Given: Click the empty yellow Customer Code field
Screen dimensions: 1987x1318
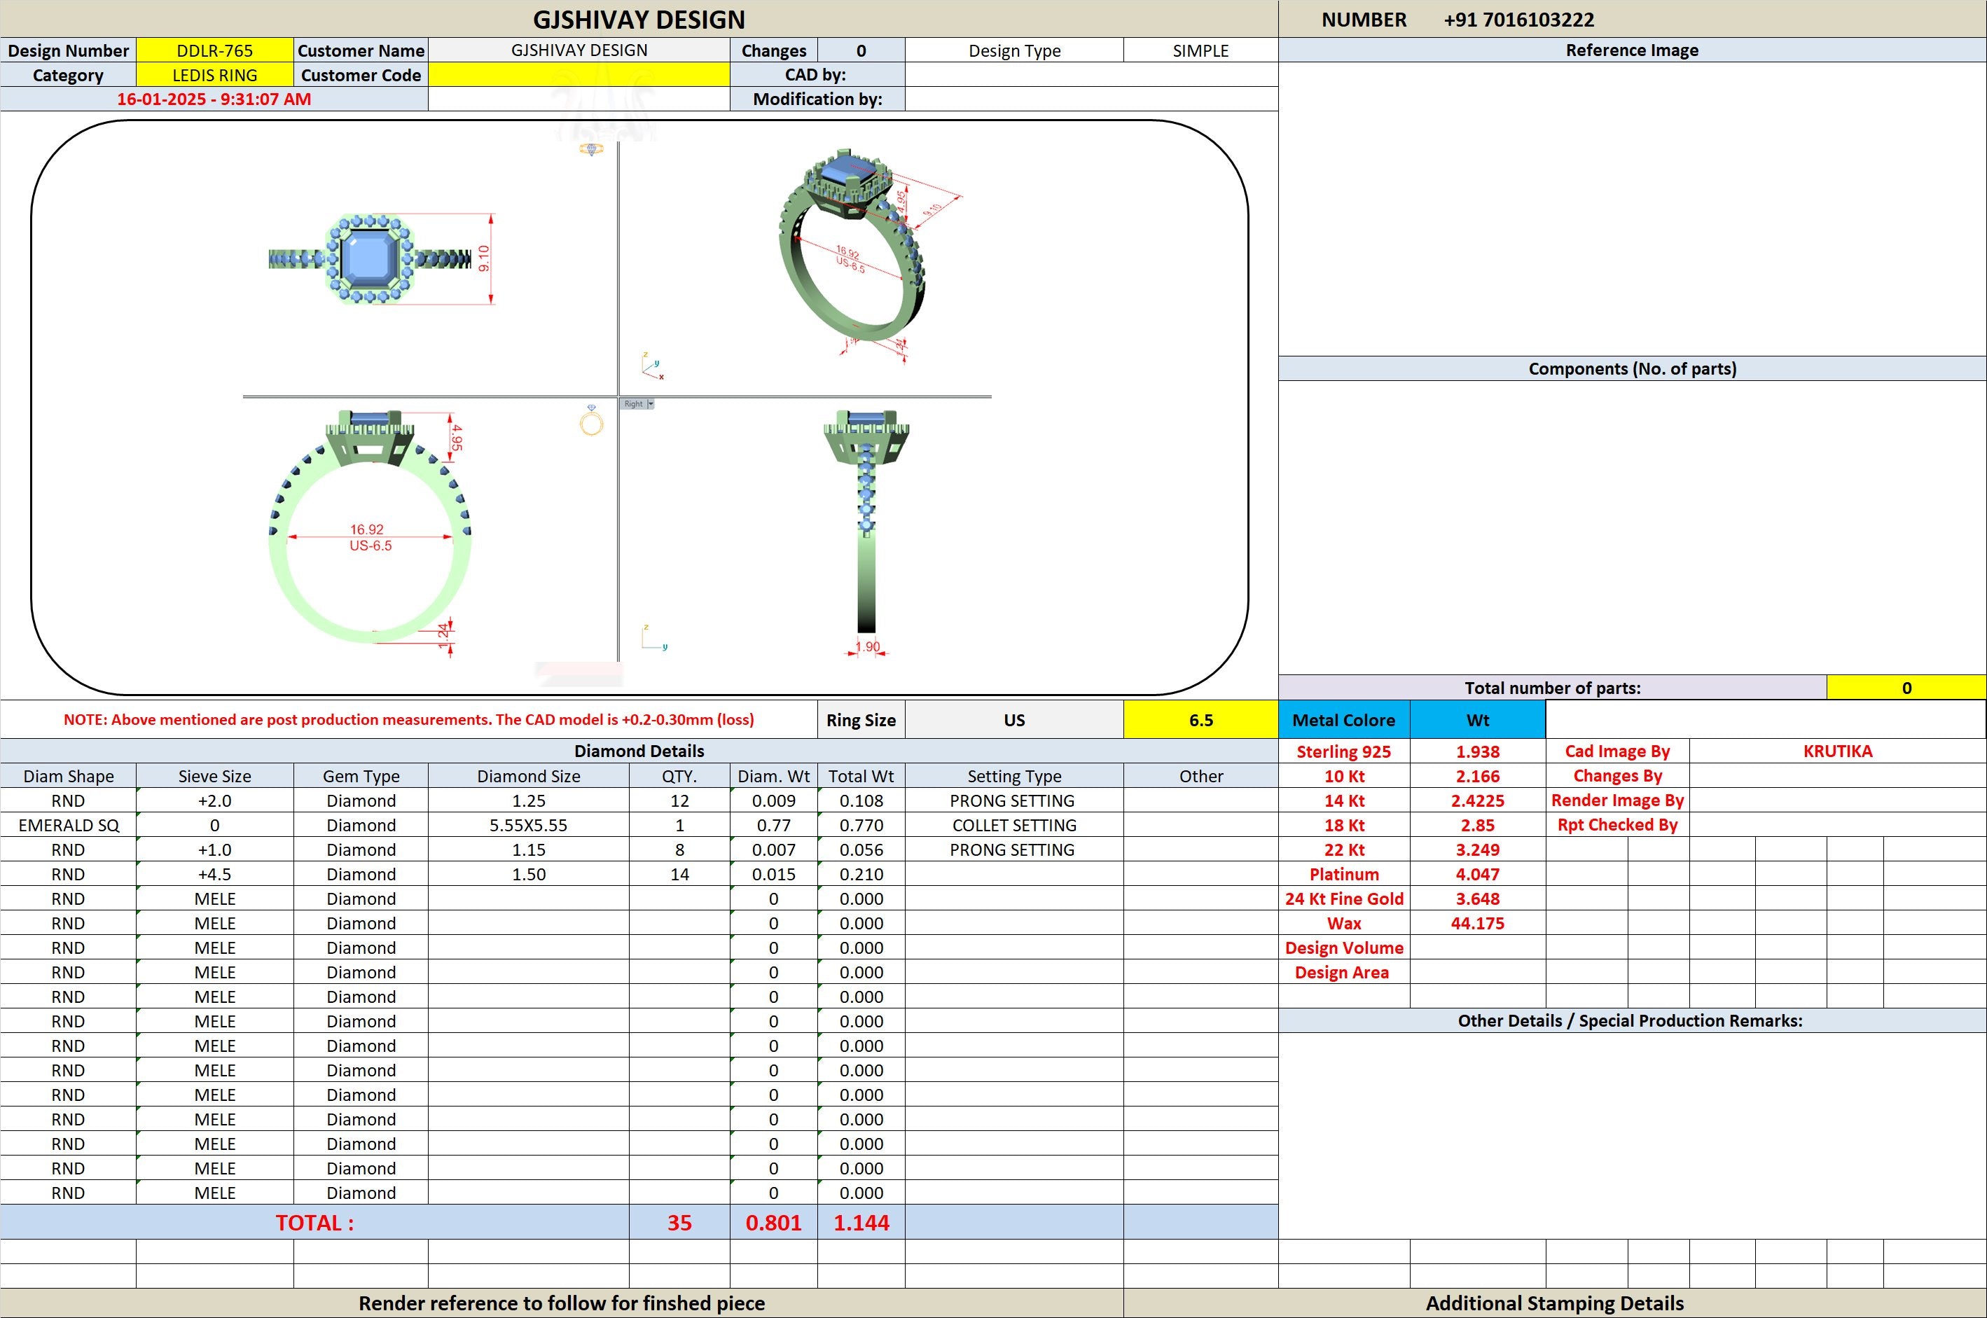Looking at the screenshot, I should click(x=579, y=75).
